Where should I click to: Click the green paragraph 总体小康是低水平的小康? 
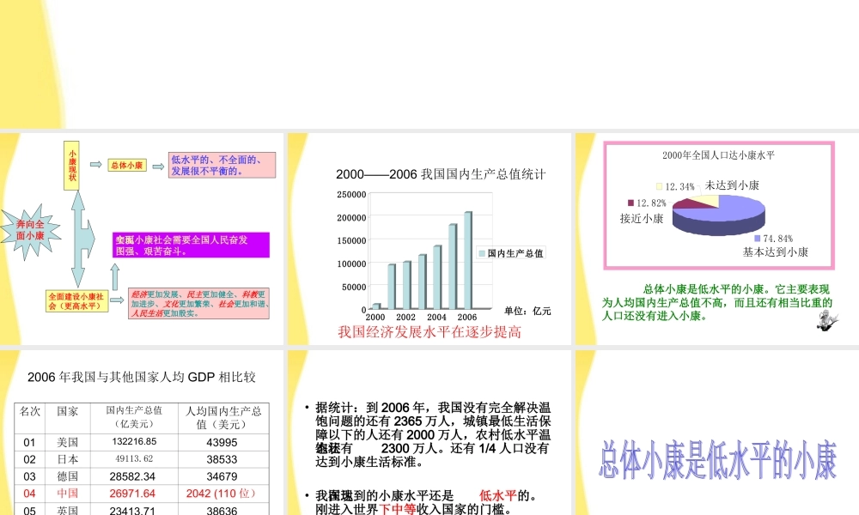[716, 302]
